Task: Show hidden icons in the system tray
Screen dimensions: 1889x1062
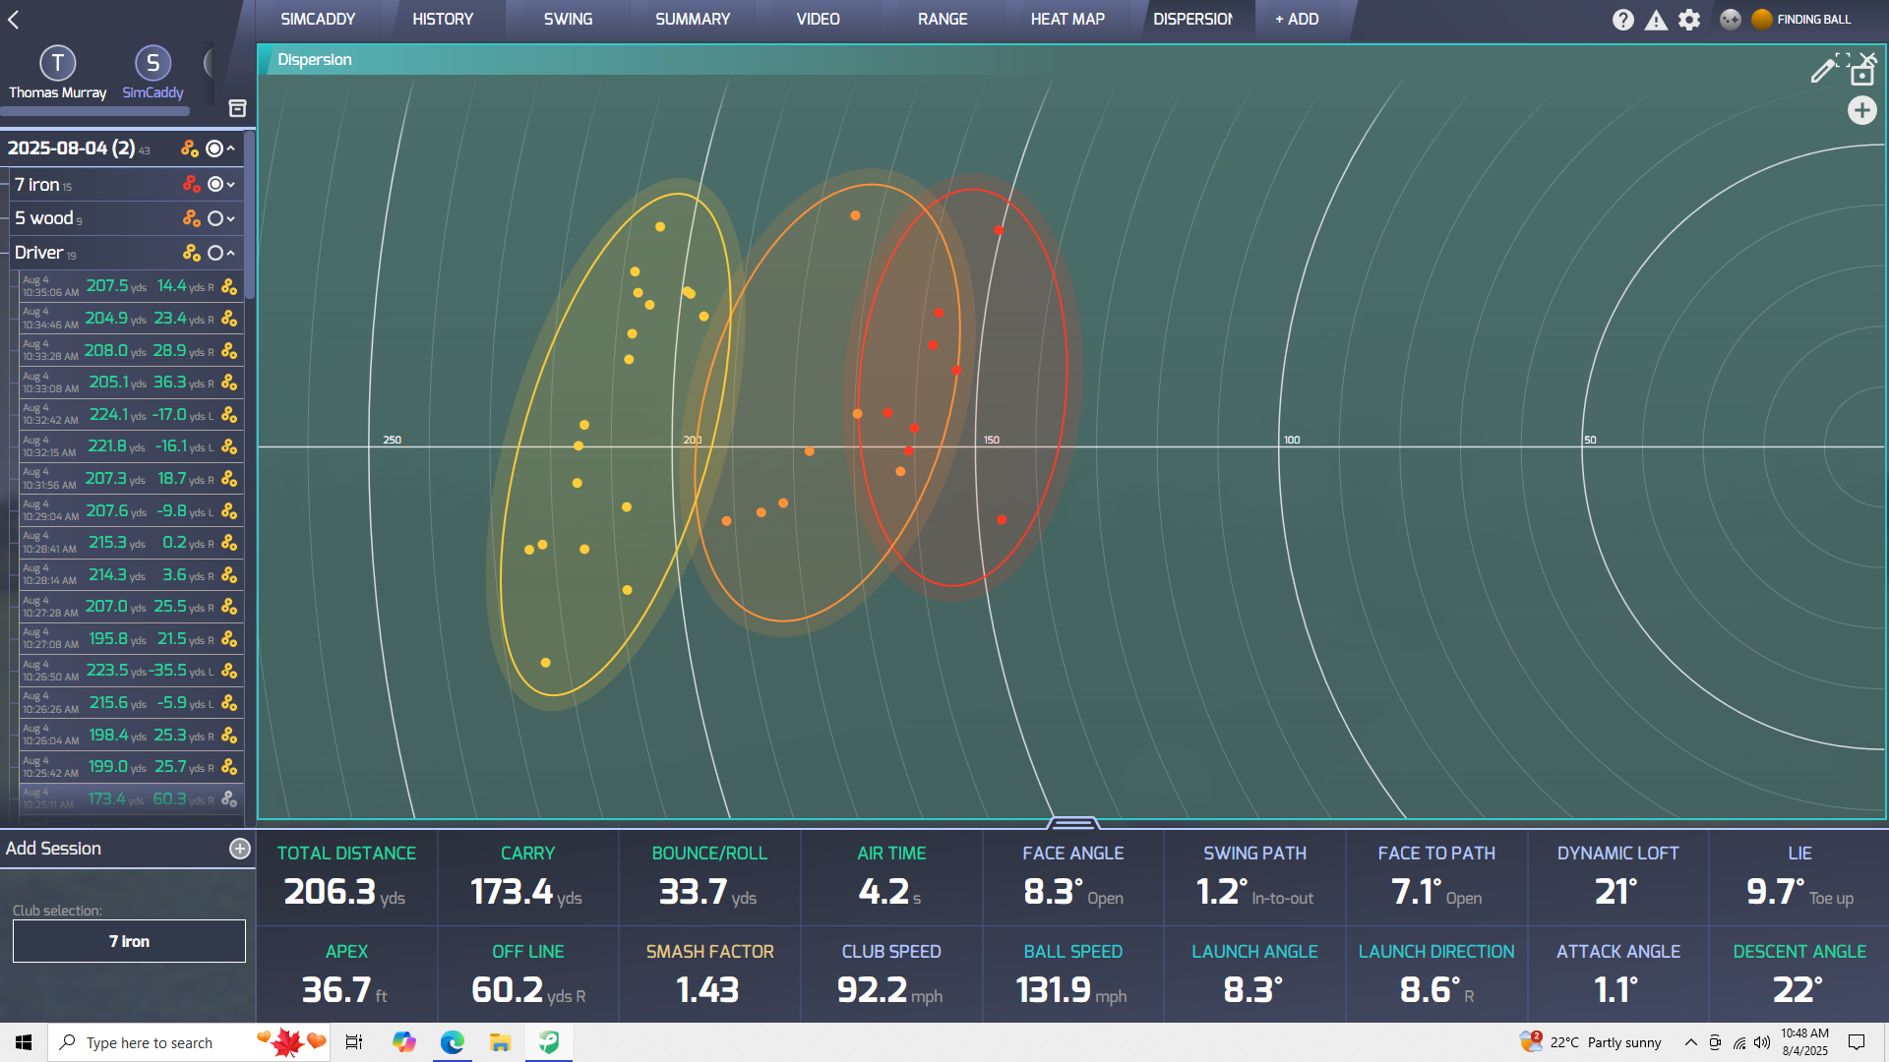Action: (1690, 1042)
